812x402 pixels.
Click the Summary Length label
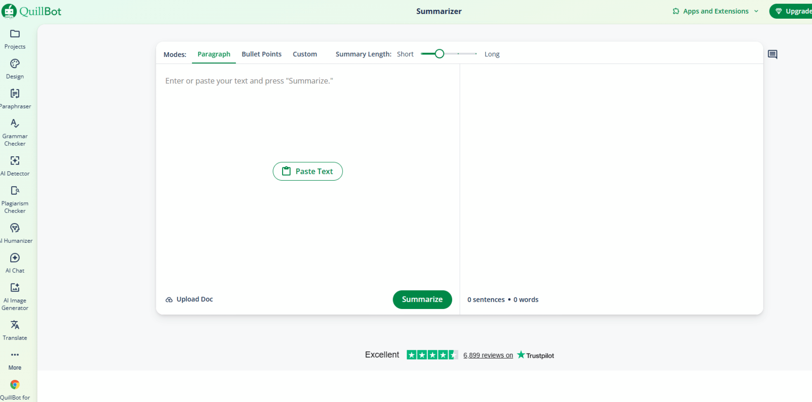[363, 54]
